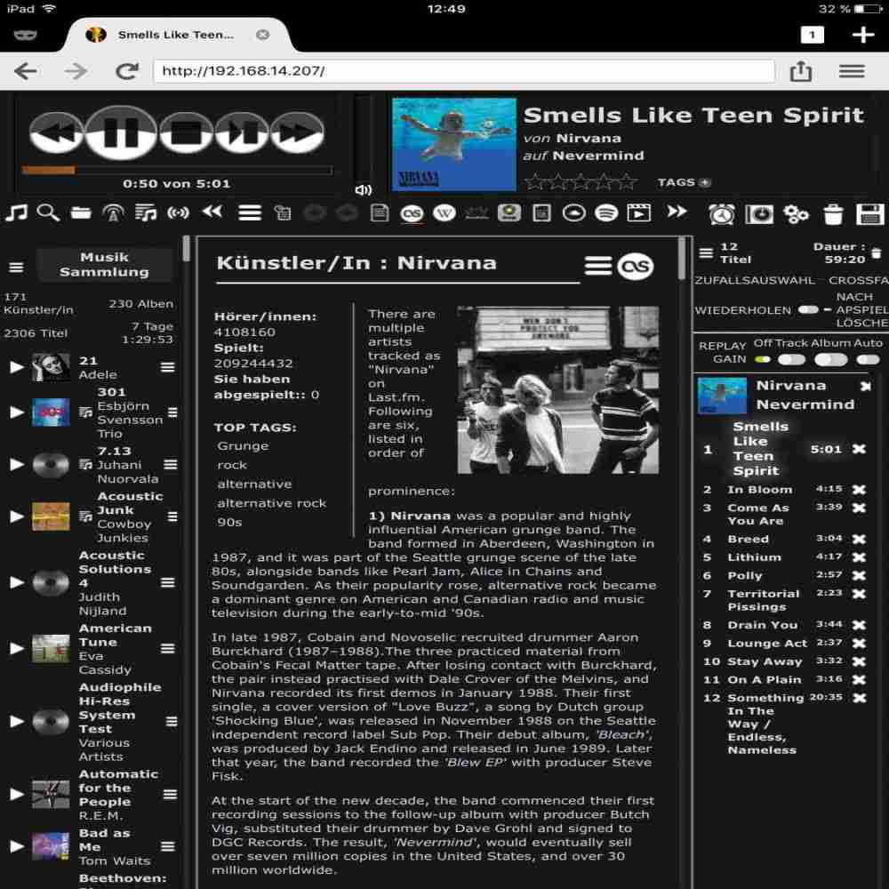Adjust the vertical volume slider
Viewport: 889px width, 889px height.
tap(363, 139)
